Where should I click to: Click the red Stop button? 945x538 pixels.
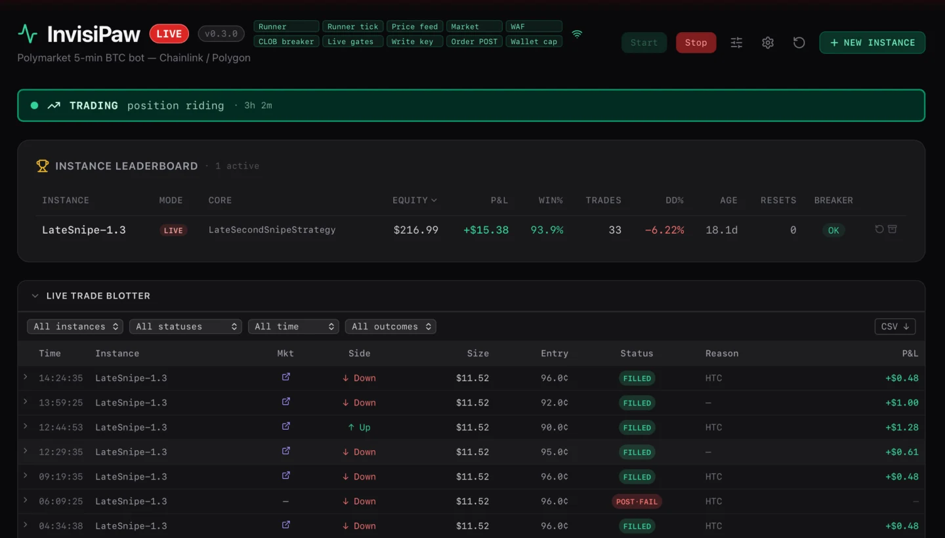pos(696,43)
